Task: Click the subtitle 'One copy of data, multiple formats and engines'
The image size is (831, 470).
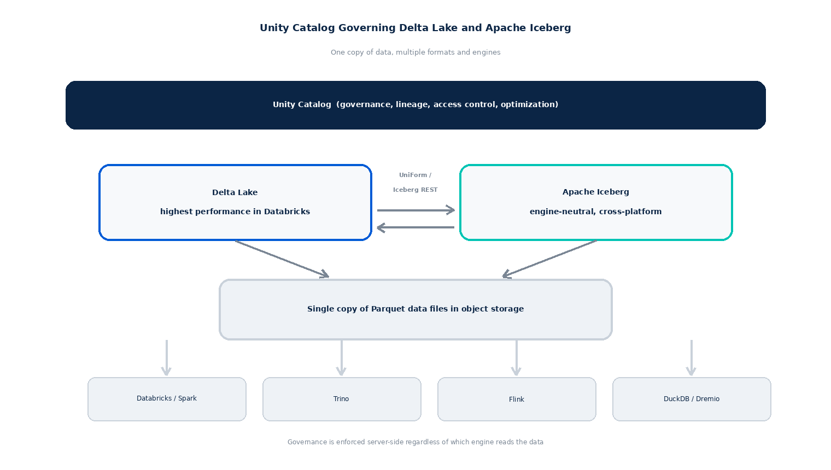Action: (415, 52)
